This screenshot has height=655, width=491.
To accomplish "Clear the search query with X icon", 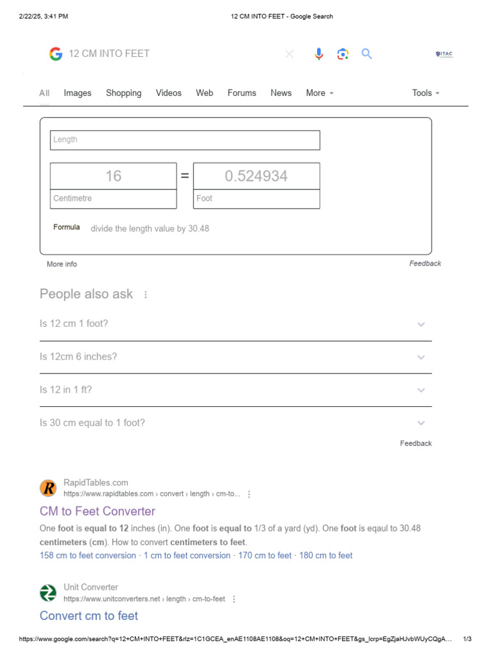I will (290, 54).
